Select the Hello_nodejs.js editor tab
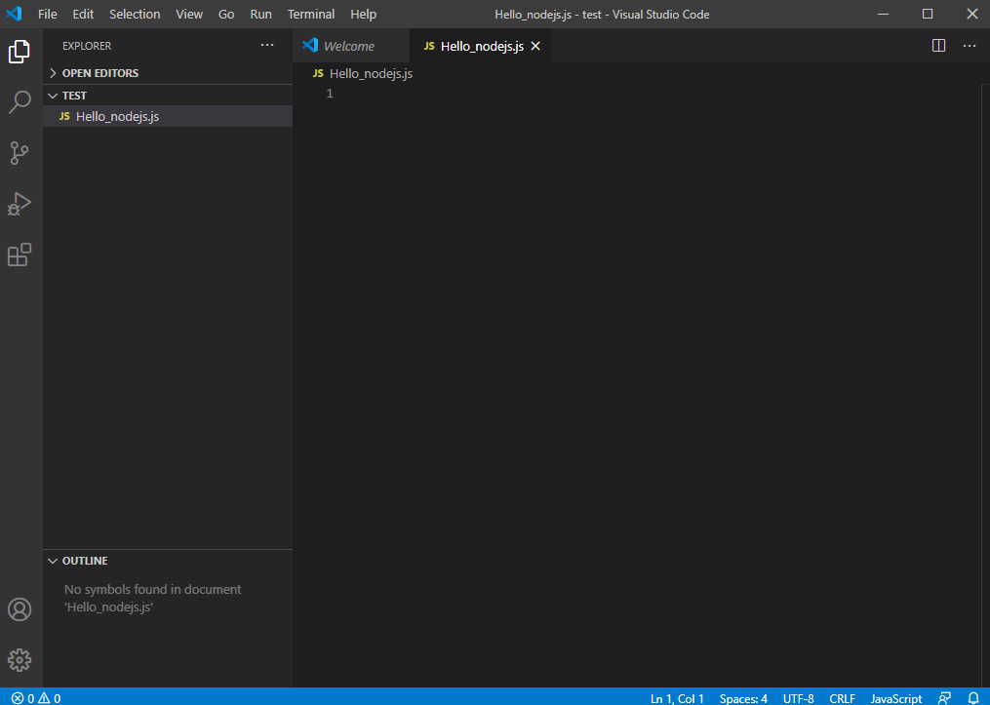 480,46
